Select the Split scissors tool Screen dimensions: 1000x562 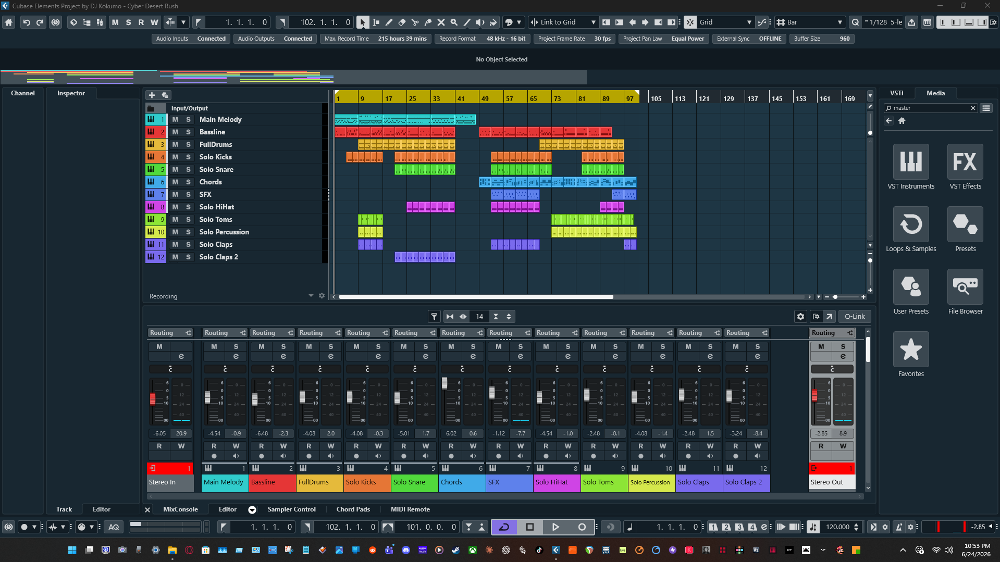415,22
